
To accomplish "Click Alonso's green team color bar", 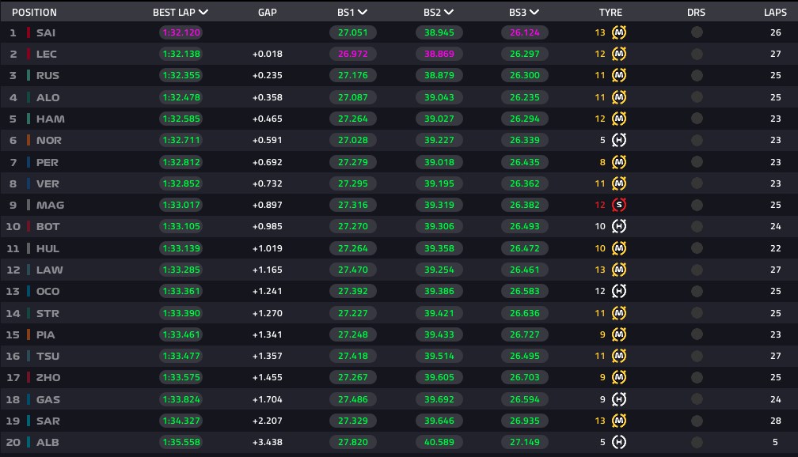I will [28, 97].
